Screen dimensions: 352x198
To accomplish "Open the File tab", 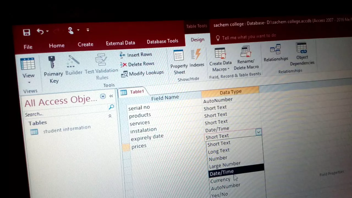I will (x=28, y=47).
